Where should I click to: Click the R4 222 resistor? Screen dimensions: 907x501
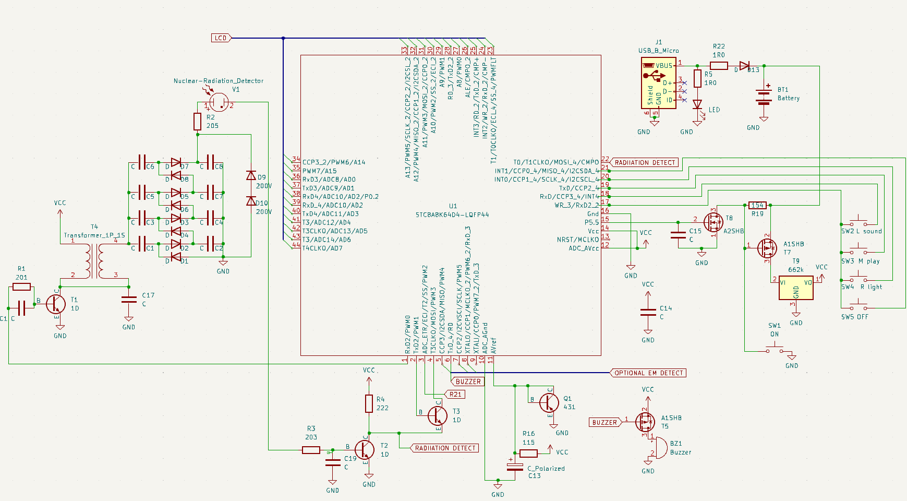tap(369, 404)
